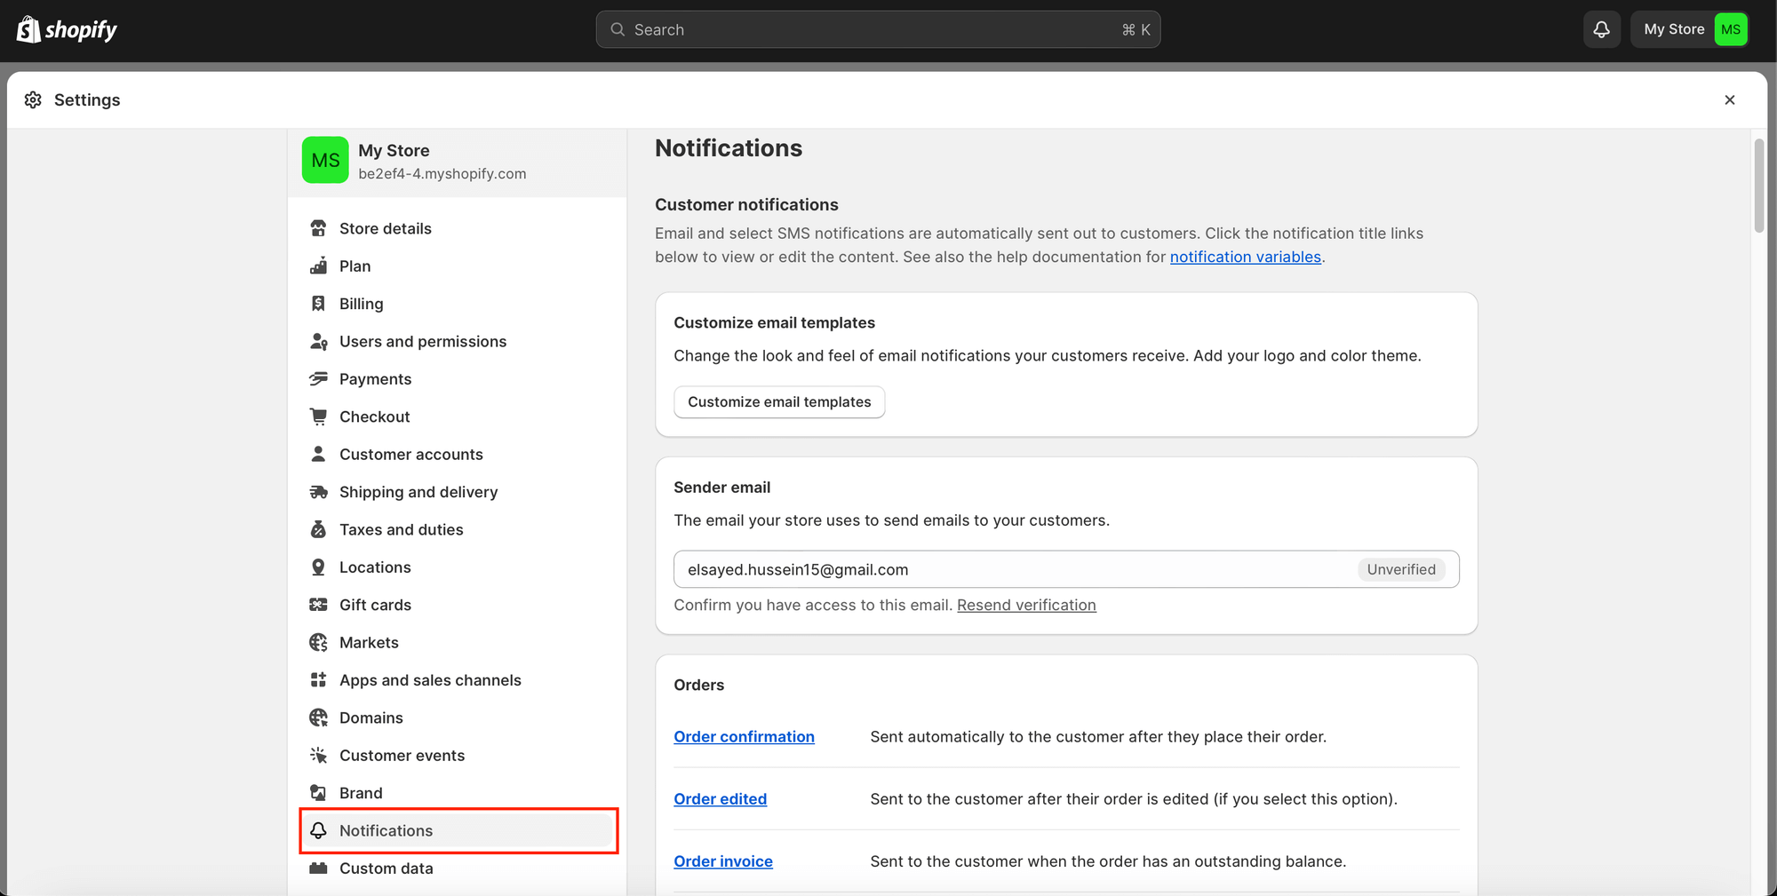Click the Checkout cart icon
The image size is (1777, 896).
[x=318, y=416]
